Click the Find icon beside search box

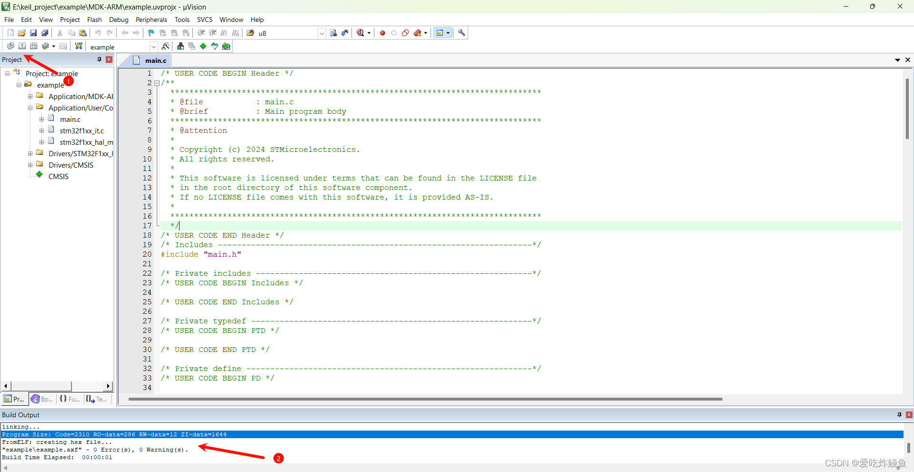[333, 33]
